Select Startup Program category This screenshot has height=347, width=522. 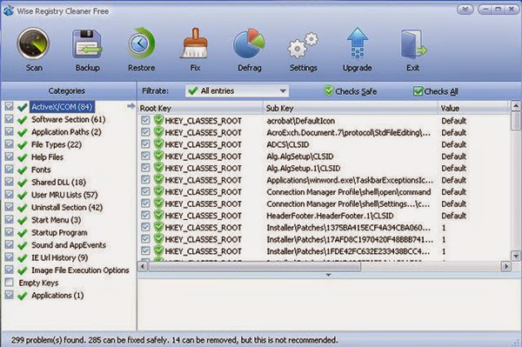pyautogui.click(x=59, y=232)
